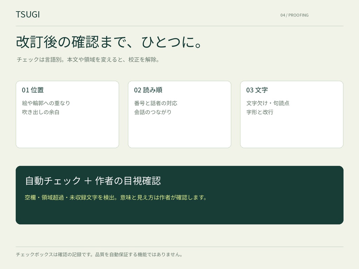
Task: Open the "01 位置" card
Action: tap(67, 115)
